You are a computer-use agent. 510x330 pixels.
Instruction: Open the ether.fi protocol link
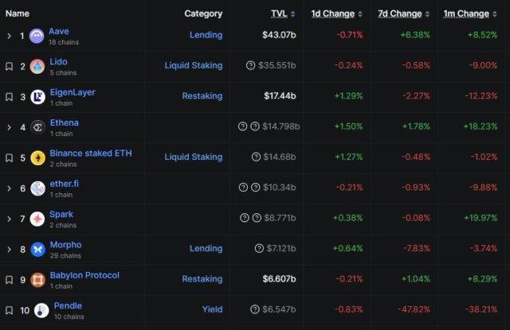coord(64,184)
